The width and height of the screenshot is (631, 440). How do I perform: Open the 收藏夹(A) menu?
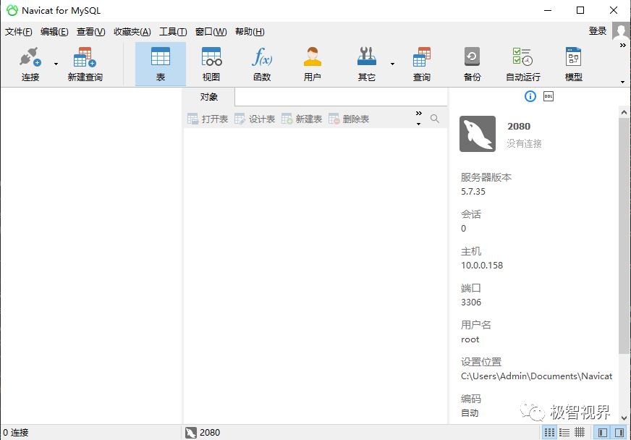click(x=132, y=32)
